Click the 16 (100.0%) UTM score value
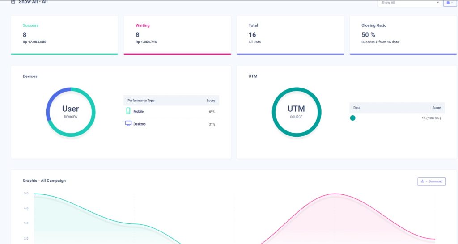 [431, 118]
